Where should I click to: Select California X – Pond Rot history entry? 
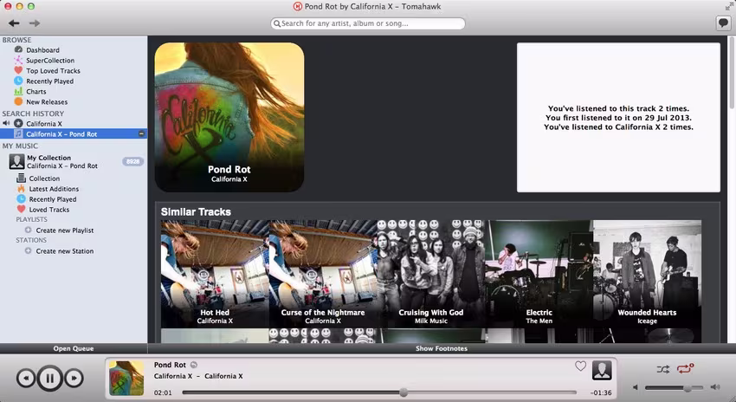pyautogui.click(x=74, y=133)
